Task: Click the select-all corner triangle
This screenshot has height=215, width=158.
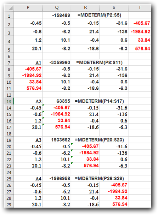Action: tap(11, 8)
